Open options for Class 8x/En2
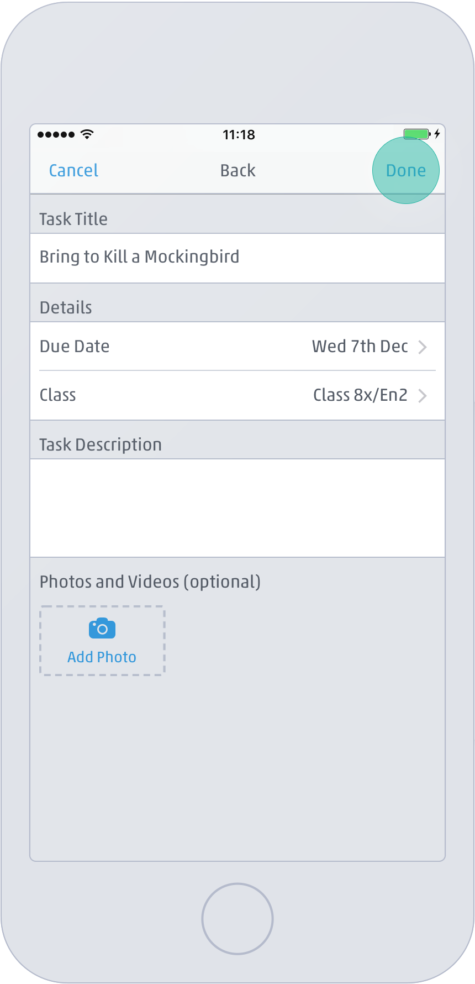475x984 pixels. coord(360,395)
